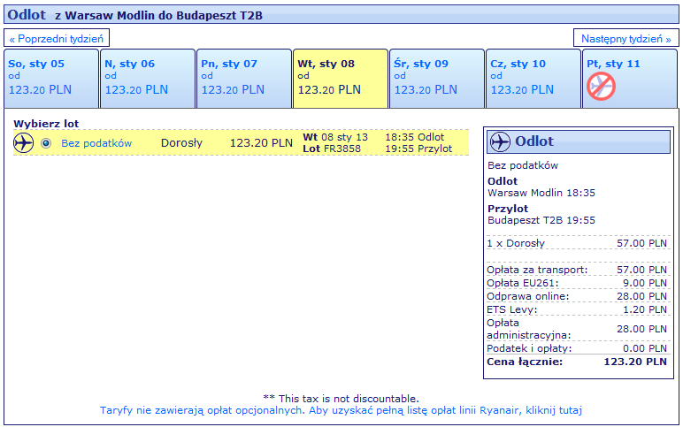
Task: Select the N, sty 06 date tab
Action: coord(147,78)
